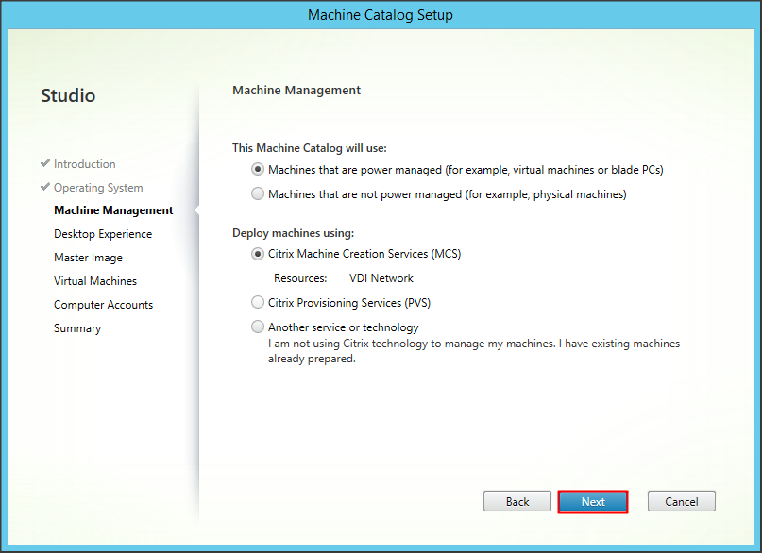Choose machines that are not power managed
The height and width of the screenshot is (553, 762).
click(258, 194)
